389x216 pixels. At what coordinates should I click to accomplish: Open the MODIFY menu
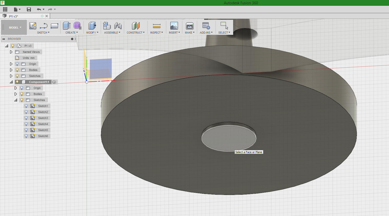[x=92, y=33]
